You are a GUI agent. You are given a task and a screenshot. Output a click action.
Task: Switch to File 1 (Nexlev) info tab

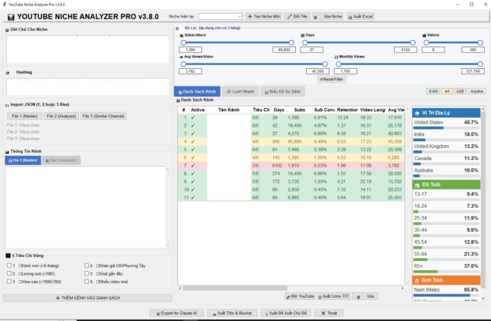[23, 160]
